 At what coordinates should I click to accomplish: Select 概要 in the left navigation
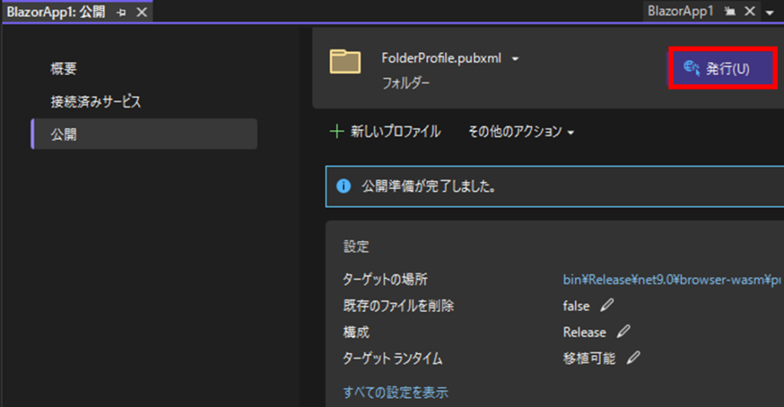(x=64, y=69)
